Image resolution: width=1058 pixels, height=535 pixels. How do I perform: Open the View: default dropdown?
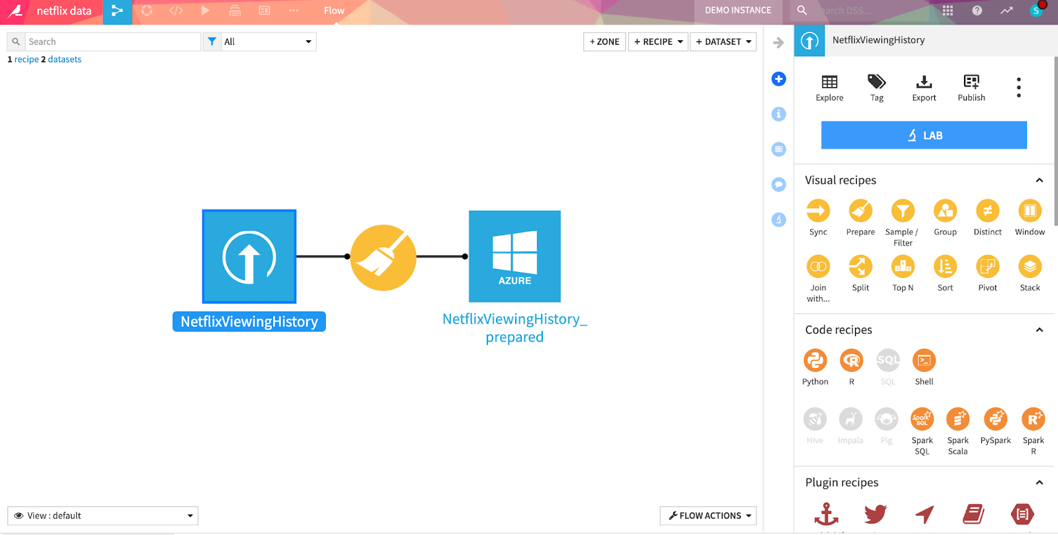[x=102, y=516]
